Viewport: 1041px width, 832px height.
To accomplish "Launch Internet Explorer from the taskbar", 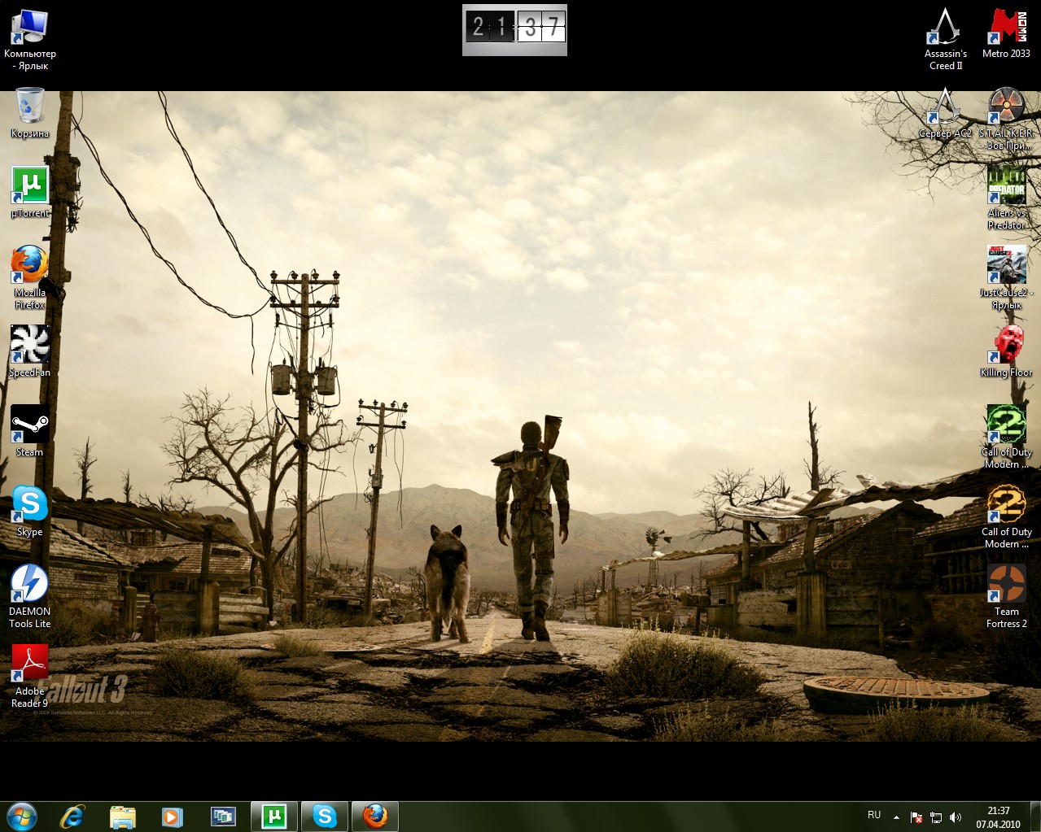I will coord(72,816).
